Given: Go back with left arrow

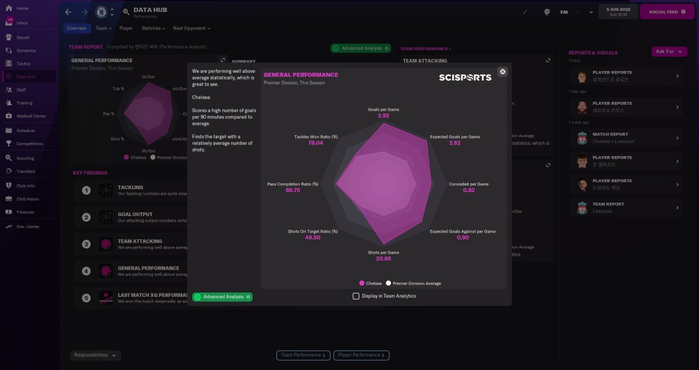Looking at the screenshot, I should coord(68,12).
